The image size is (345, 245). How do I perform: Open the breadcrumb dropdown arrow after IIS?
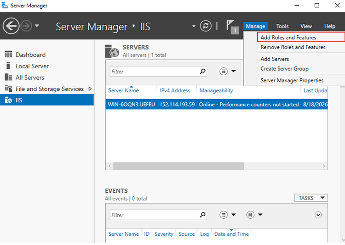[x=194, y=26]
